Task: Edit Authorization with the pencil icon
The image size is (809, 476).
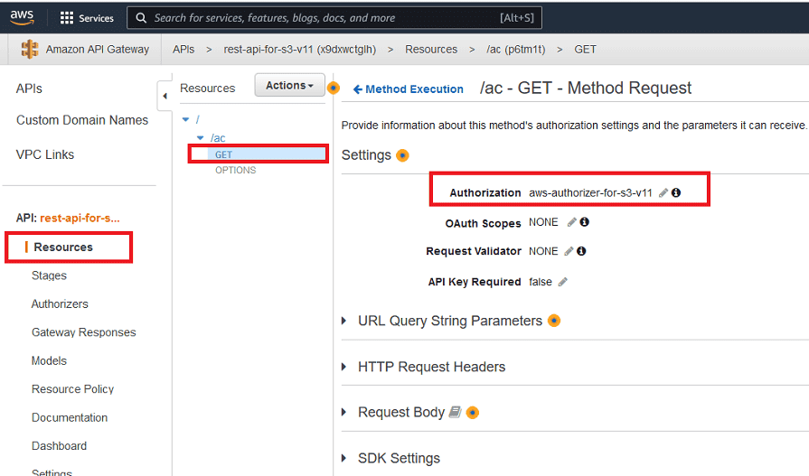Action: pyautogui.click(x=663, y=193)
